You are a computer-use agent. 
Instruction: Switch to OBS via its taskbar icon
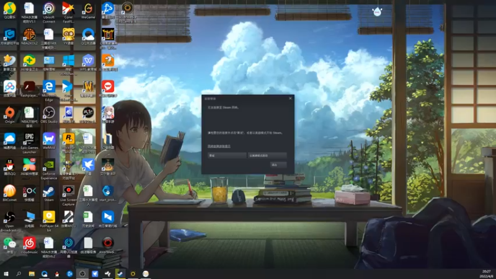(x=82, y=273)
